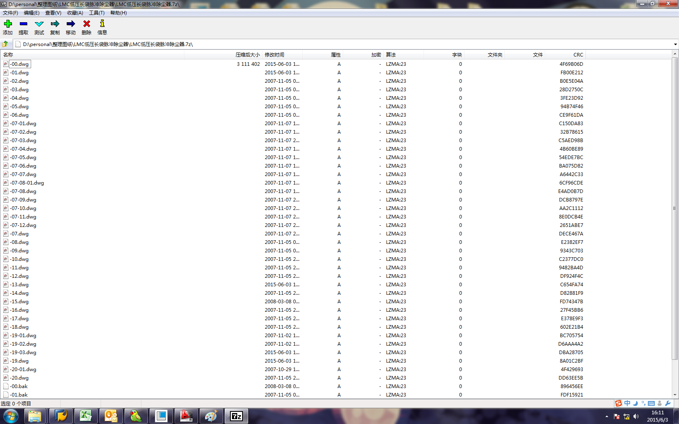Select the file -07-01.dwg
The image size is (679, 424).
pyautogui.click(x=23, y=124)
